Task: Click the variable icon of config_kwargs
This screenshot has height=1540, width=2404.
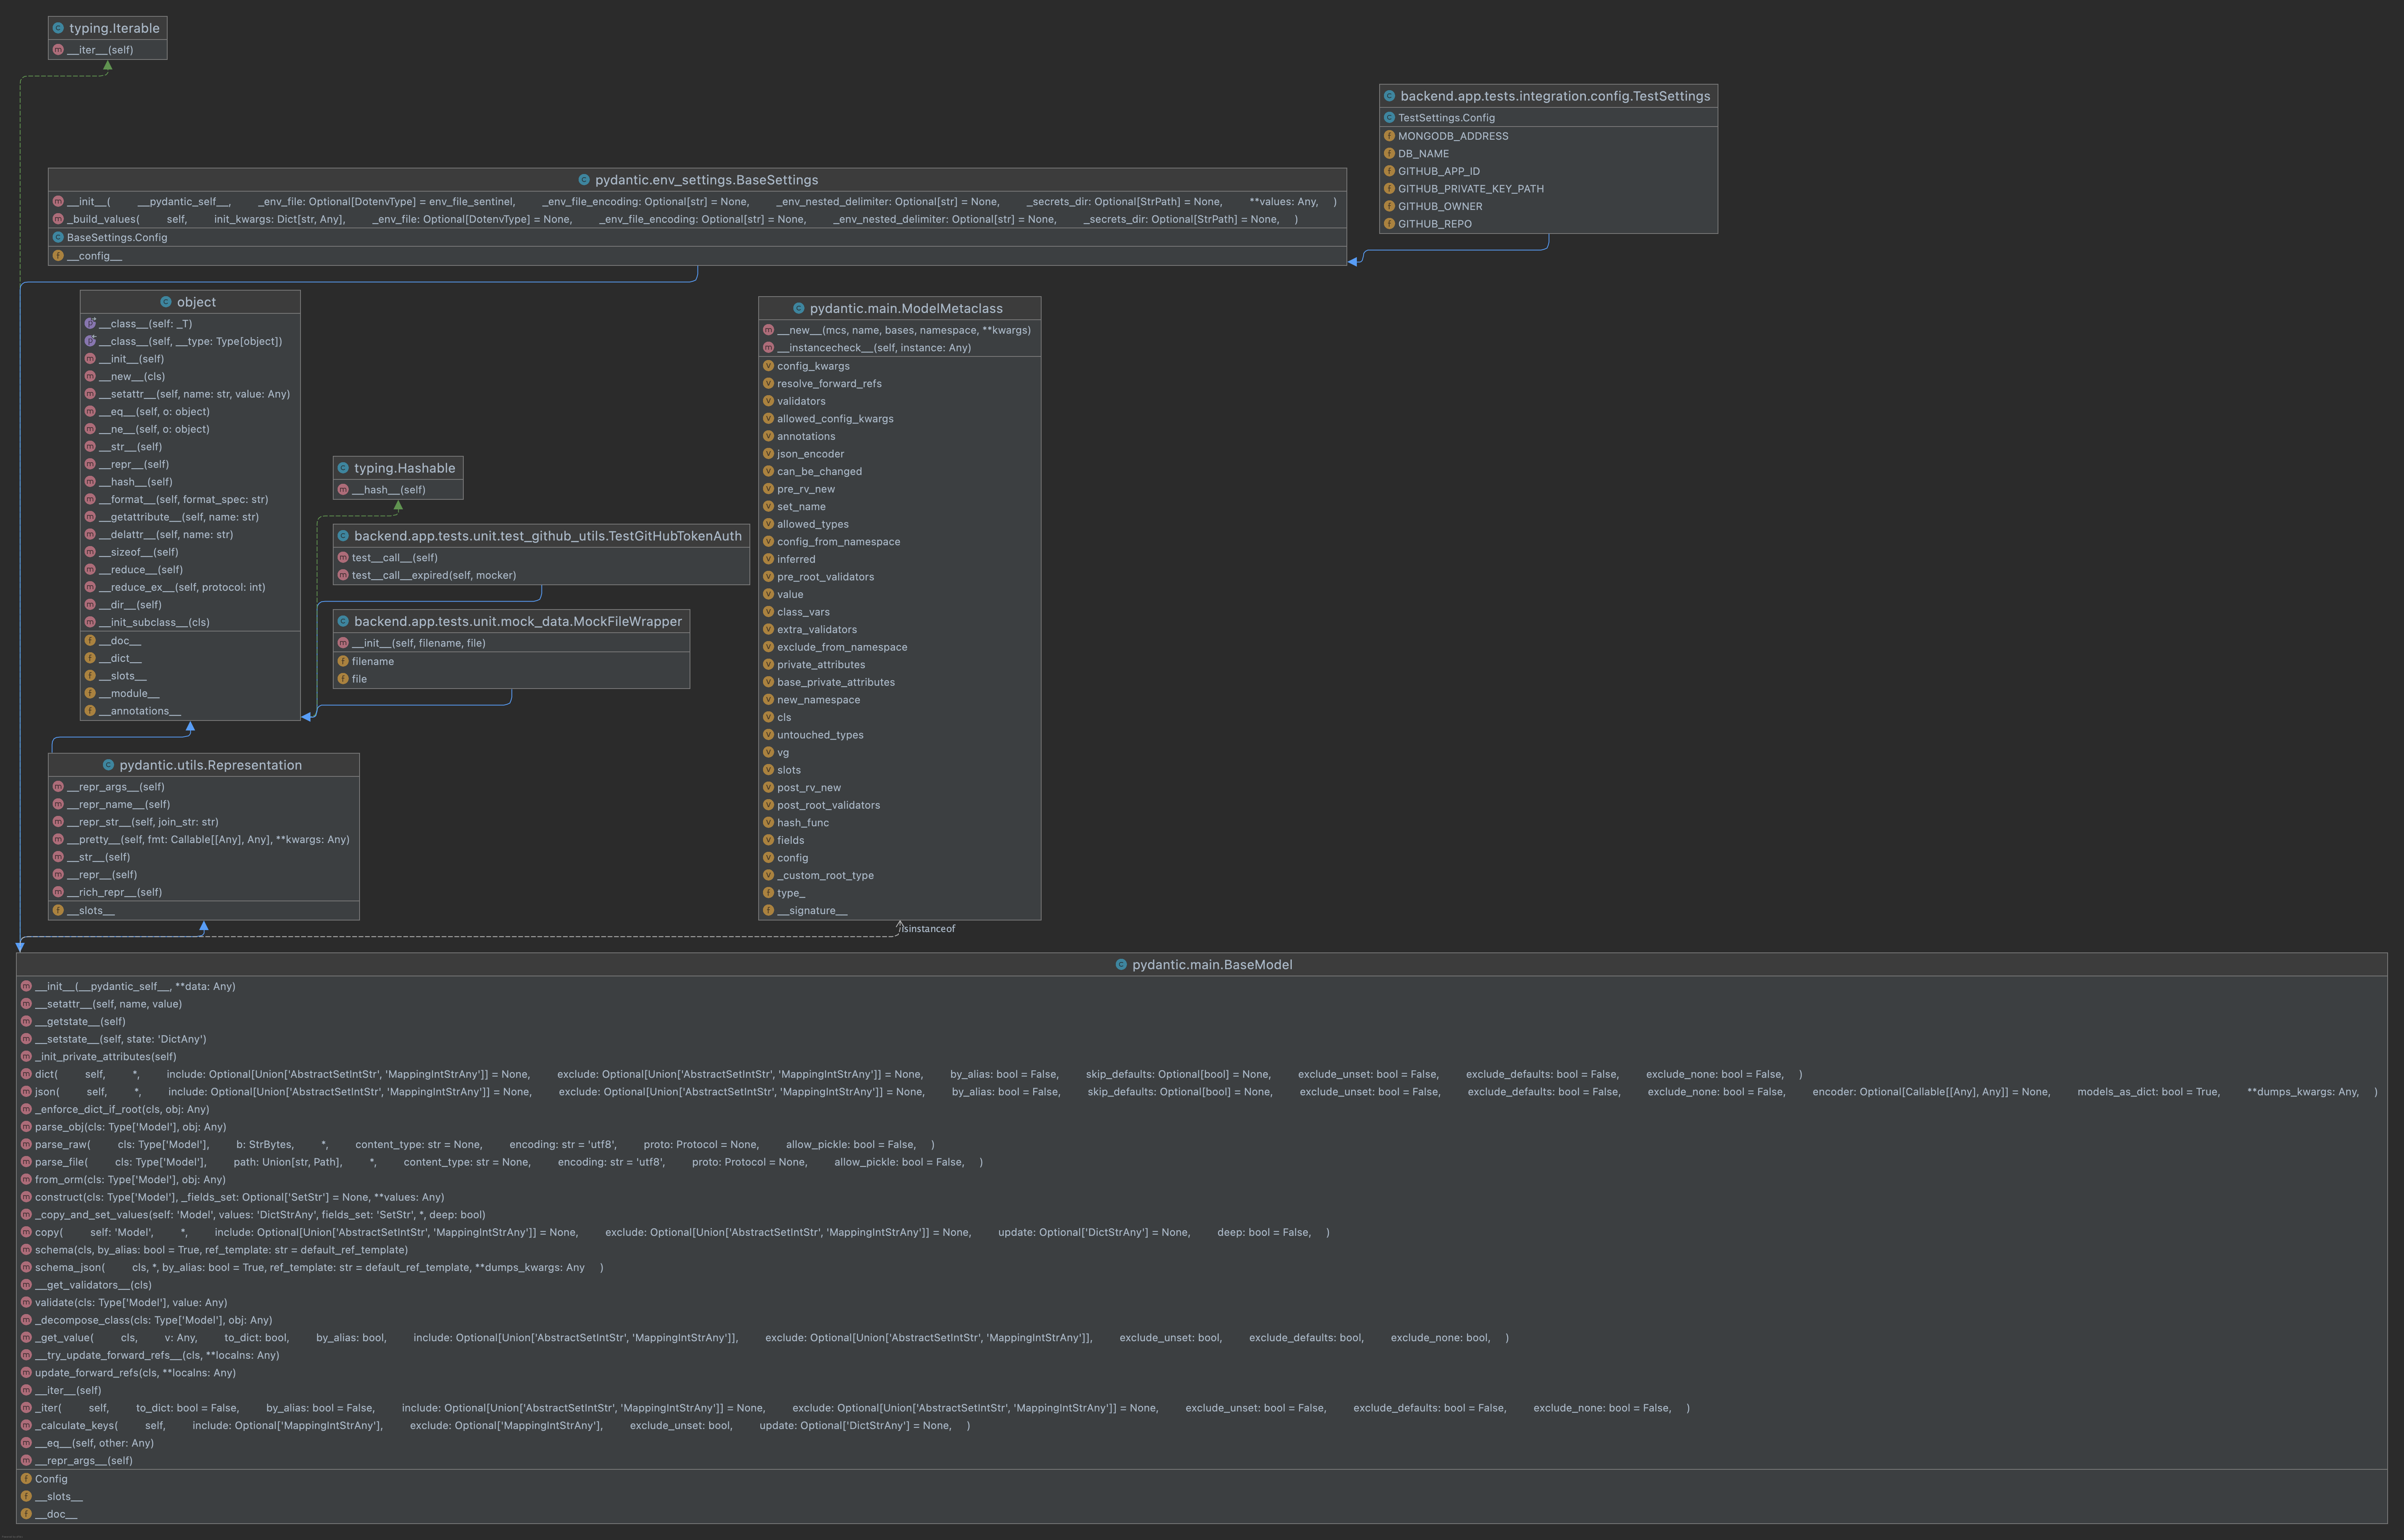Action: point(769,366)
